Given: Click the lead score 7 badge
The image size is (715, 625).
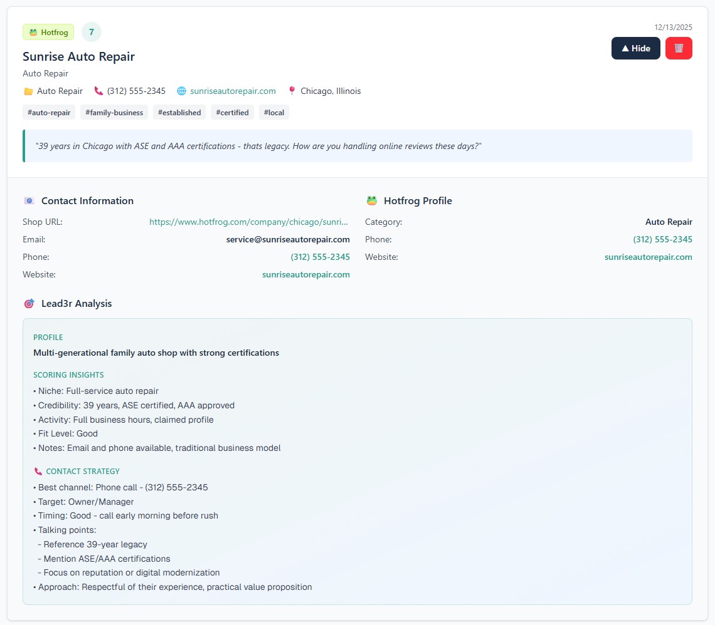Looking at the screenshot, I should coord(92,32).
